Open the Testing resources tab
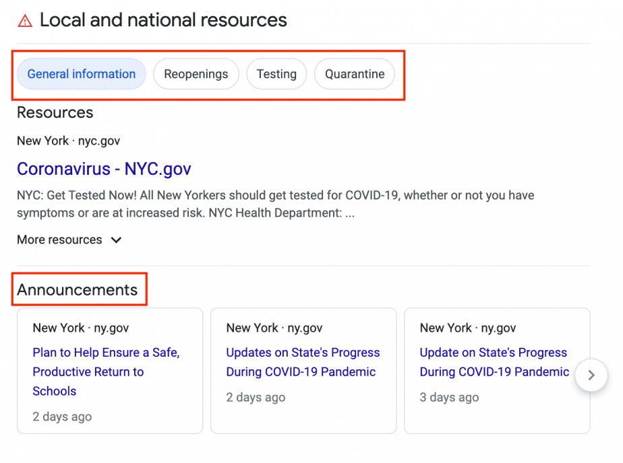 [x=276, y=74]
